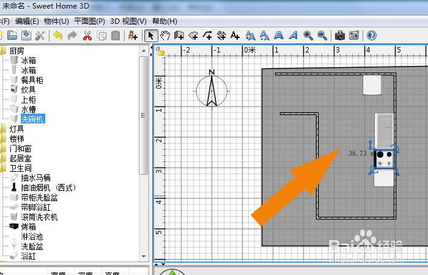
Task: Paste from the clipboard
Action: click(116, 35)
